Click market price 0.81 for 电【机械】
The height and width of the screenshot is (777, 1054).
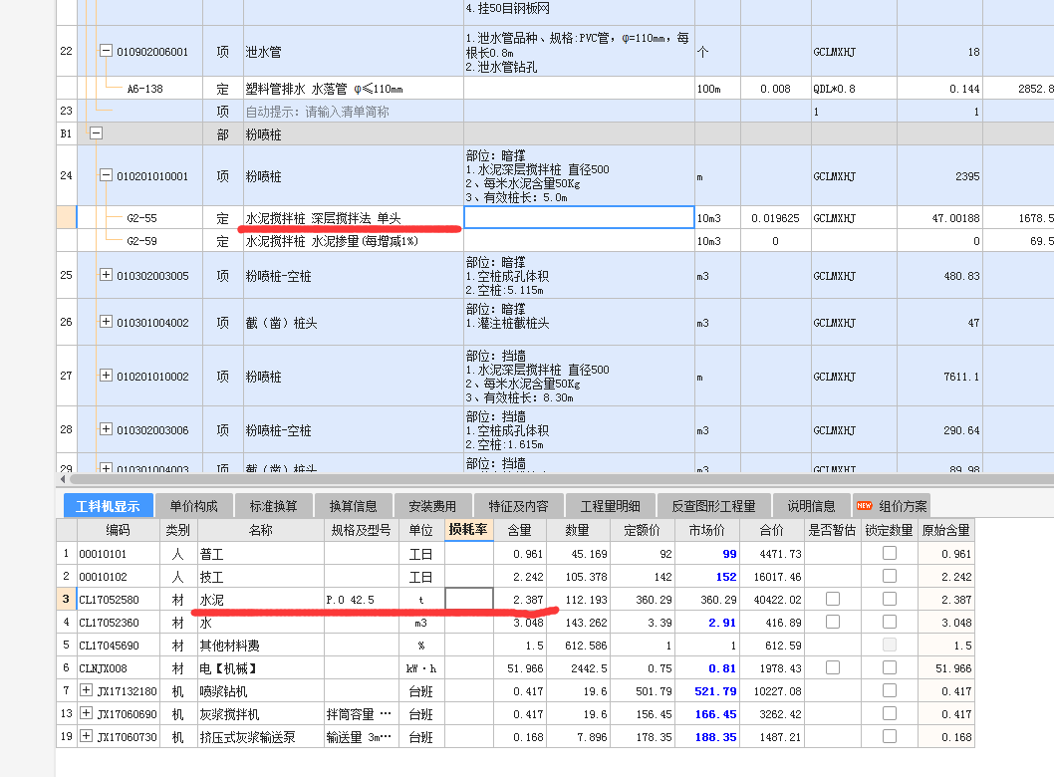click(x=722, y=667)
